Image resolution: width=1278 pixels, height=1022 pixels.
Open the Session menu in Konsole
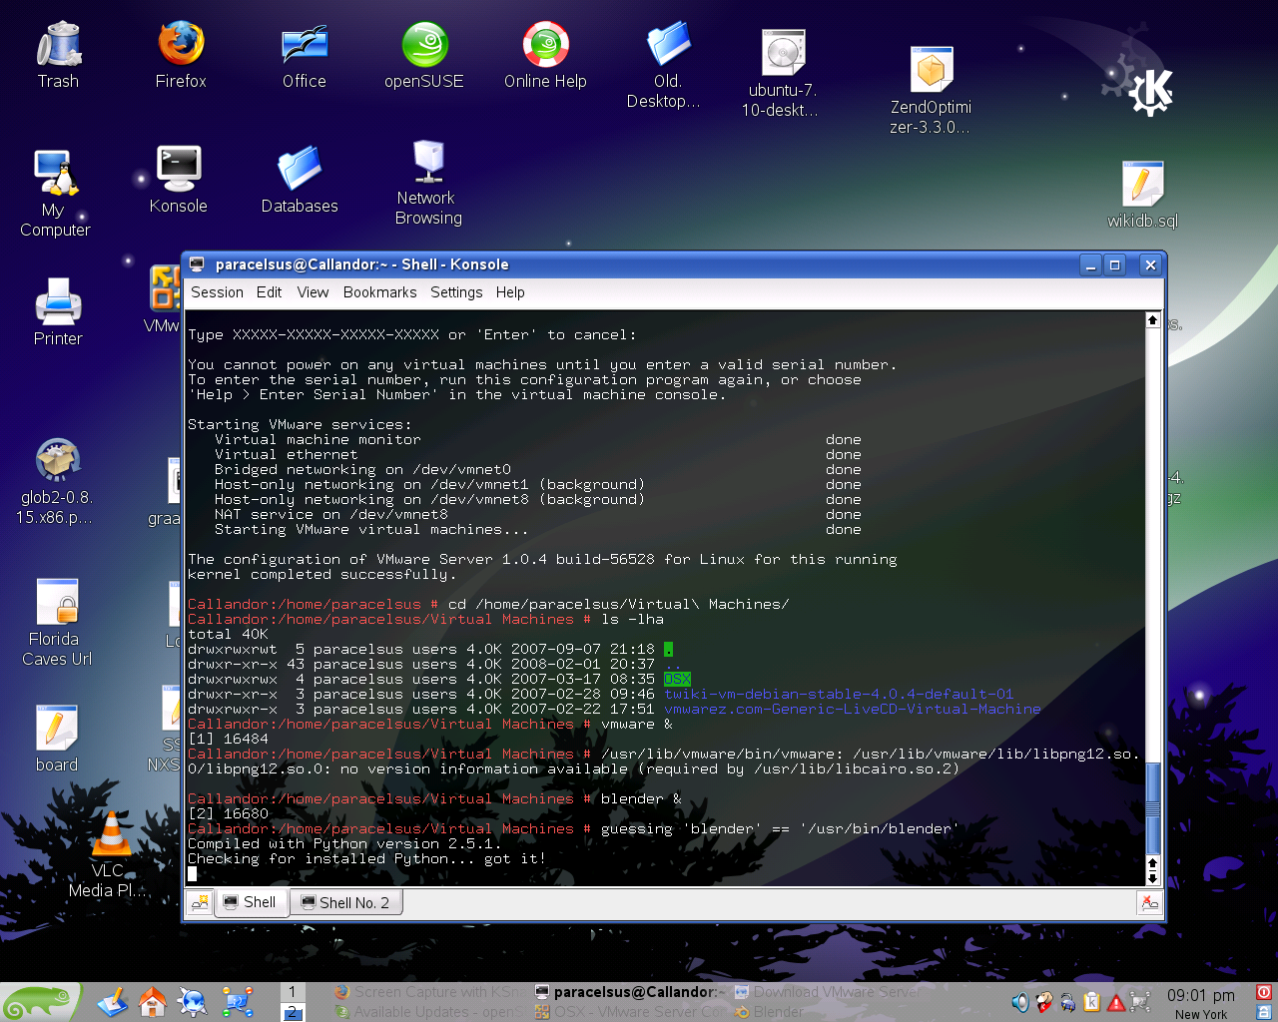(x=217, y=292)
